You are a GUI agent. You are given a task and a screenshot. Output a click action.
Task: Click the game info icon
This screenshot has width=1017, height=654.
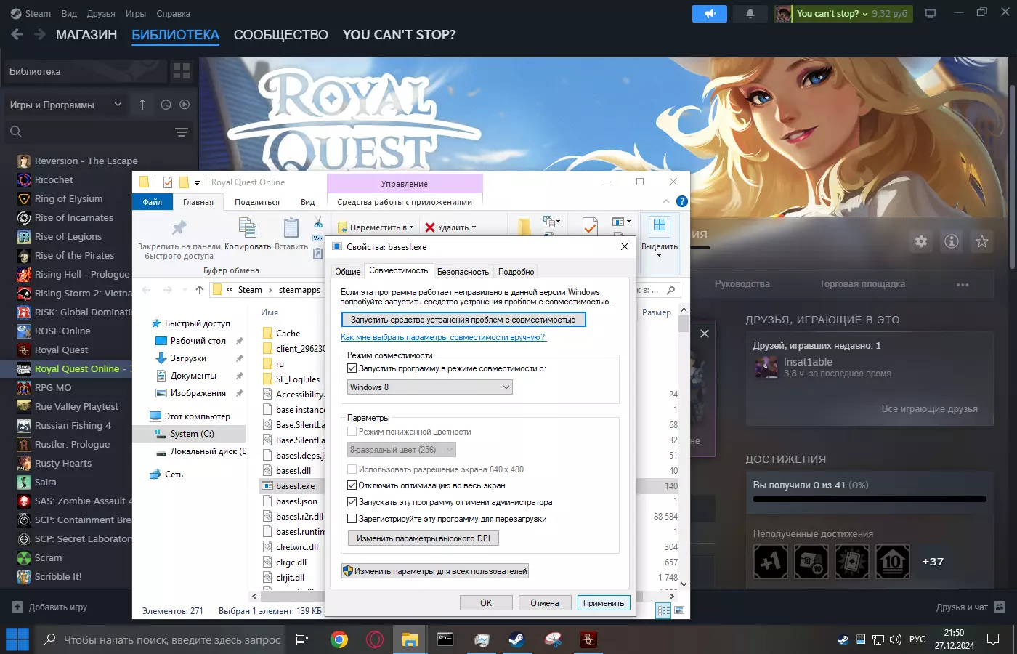point(952,241)
